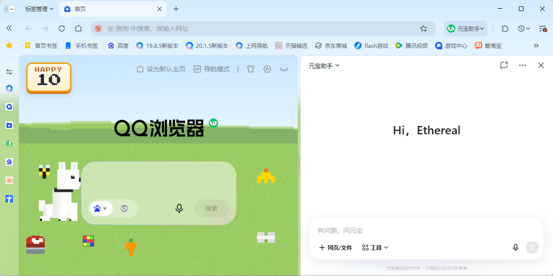Open the 上网导航 bookmark
Image resolution: width=553 pixels, height=276 pixels.
[x=252, y=46]
